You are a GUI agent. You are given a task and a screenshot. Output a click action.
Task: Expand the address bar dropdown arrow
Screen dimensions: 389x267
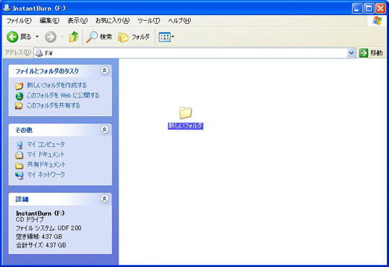tap(351, 53)
